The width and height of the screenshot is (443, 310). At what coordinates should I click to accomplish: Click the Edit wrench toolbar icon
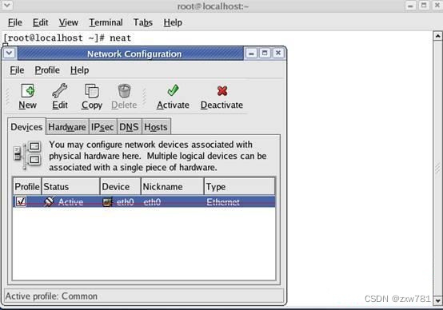(x=60, y=91)
